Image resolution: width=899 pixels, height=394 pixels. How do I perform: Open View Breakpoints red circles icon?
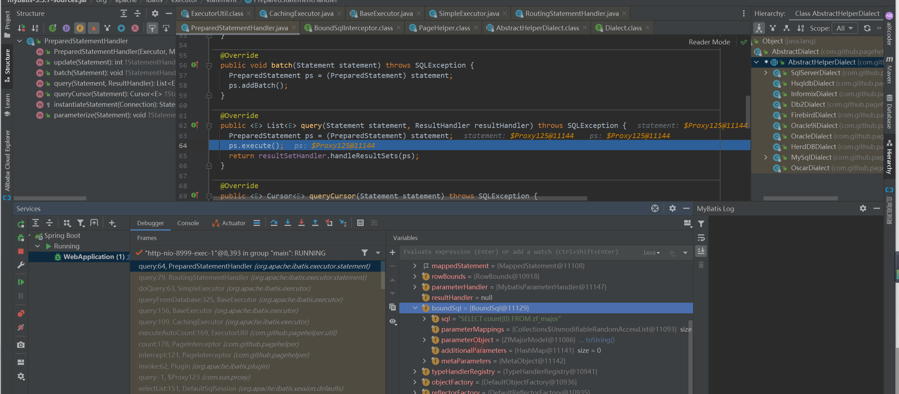[21, 313]
